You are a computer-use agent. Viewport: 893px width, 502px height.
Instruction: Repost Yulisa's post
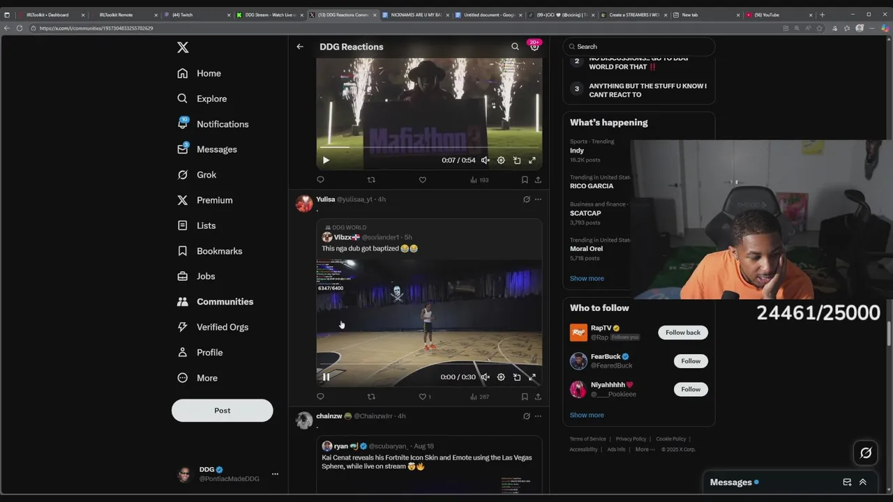click(x=371, y=397)
